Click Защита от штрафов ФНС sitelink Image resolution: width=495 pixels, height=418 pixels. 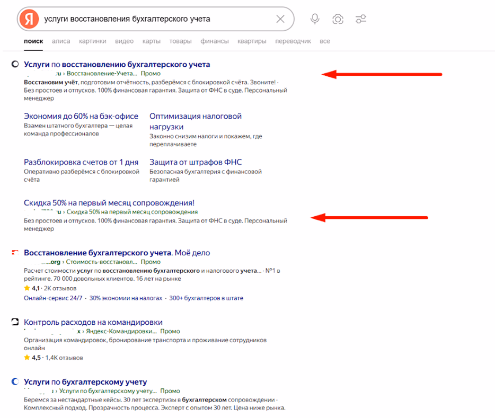tap(195, 162)
